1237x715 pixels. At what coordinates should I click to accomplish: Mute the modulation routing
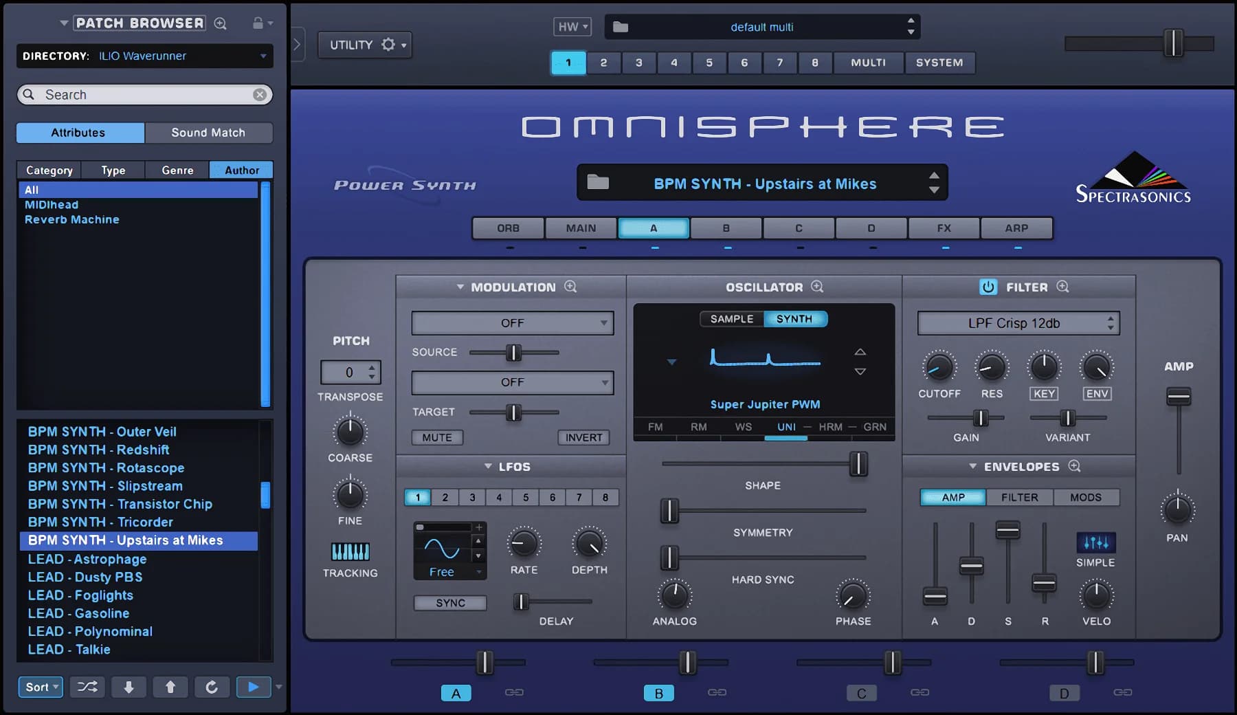click(x=437, y=437)
